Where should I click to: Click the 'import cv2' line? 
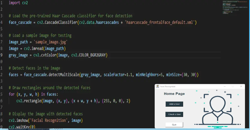(x=18, y=3)
